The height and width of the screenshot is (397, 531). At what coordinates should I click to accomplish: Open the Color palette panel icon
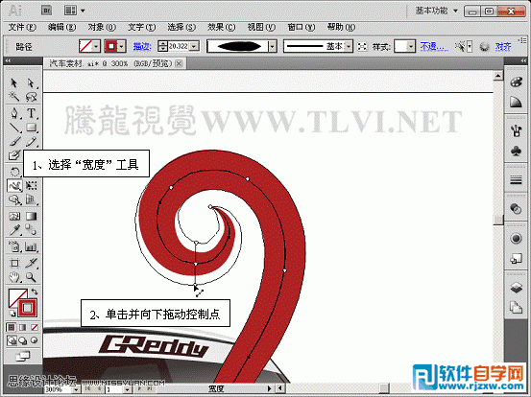516,82
